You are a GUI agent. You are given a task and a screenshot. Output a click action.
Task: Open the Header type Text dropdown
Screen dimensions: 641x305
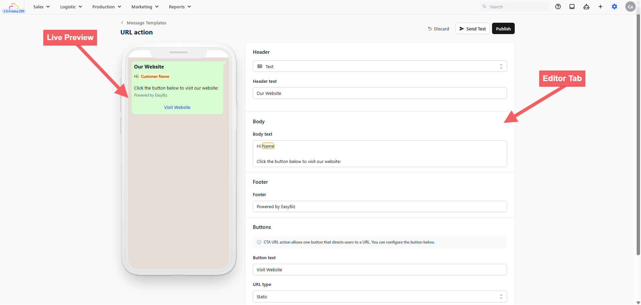point(380,66)
